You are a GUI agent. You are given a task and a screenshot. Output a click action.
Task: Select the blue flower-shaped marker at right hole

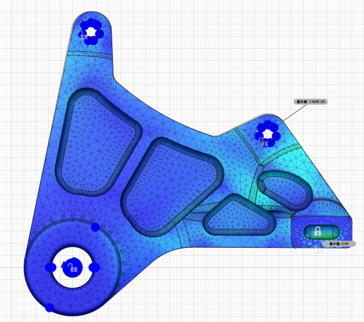[x=266, y=131]
